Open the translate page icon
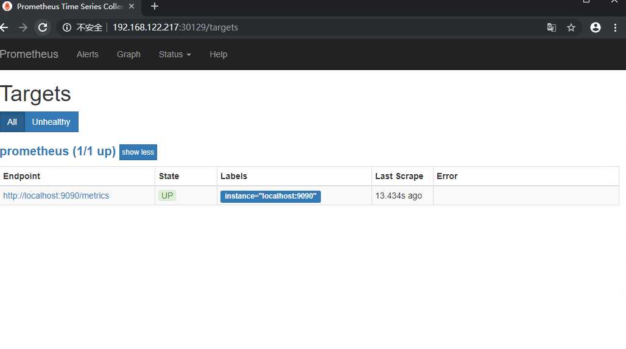 551,27
